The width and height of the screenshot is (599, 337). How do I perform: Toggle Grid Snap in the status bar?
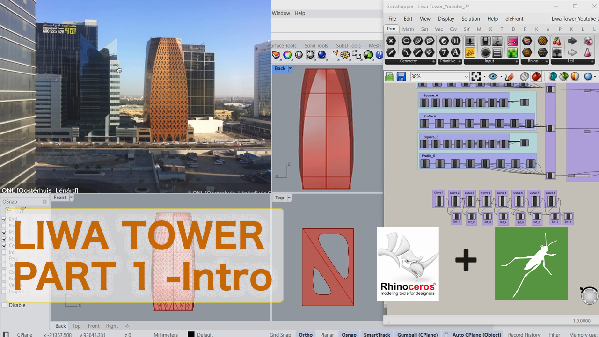point(280,334)
